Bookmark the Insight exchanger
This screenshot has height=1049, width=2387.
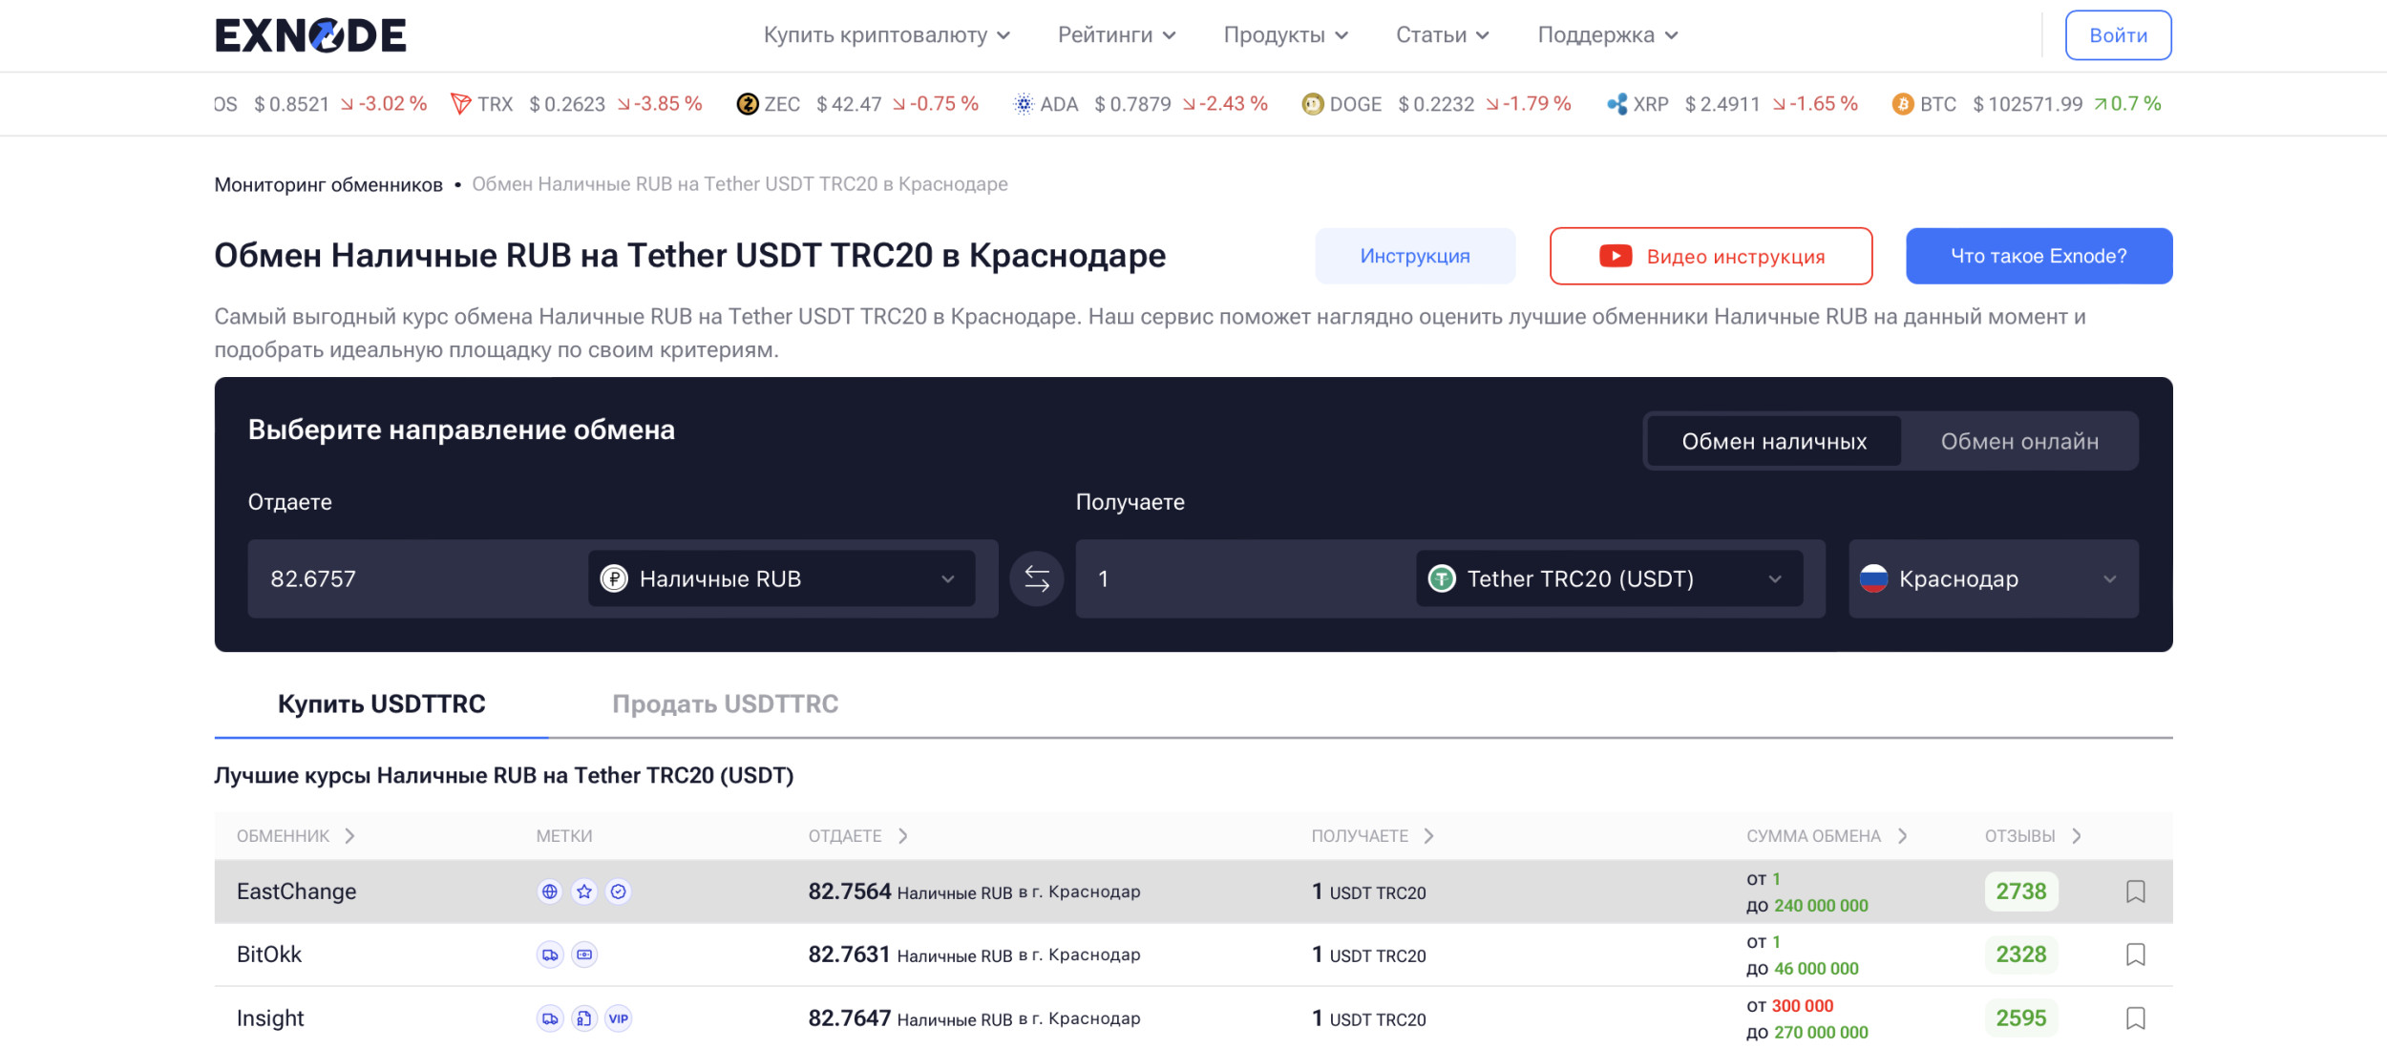(x=2135, y=1018)
